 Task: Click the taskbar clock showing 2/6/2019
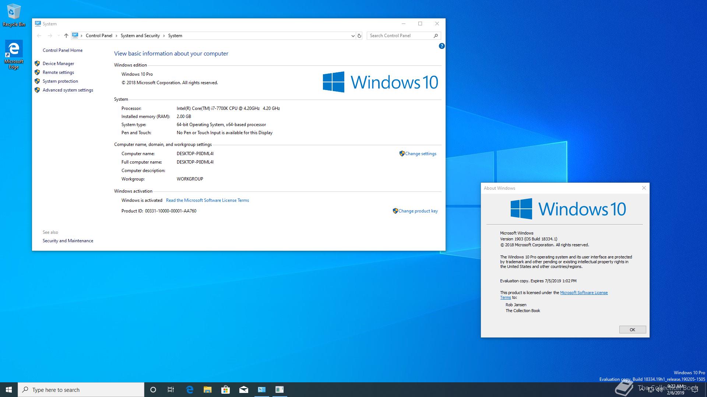(675, 390)
